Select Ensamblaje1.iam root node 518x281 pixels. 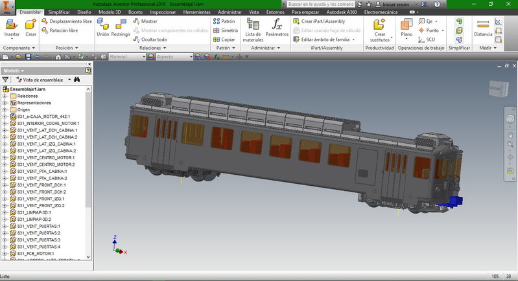[x=27, y=89]
